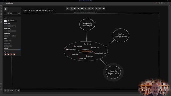Open the 'Double-Bubble Map' link

100,53
